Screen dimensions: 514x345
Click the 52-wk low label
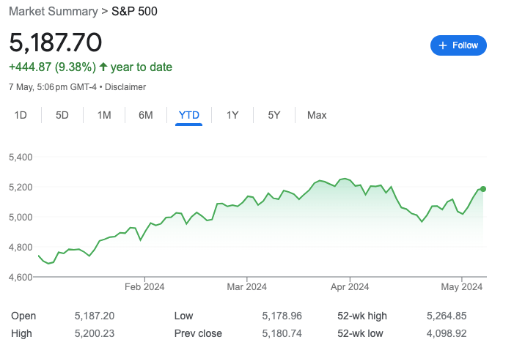point(360,333)
